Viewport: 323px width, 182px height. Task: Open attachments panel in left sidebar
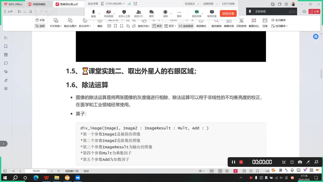point(6,72)
